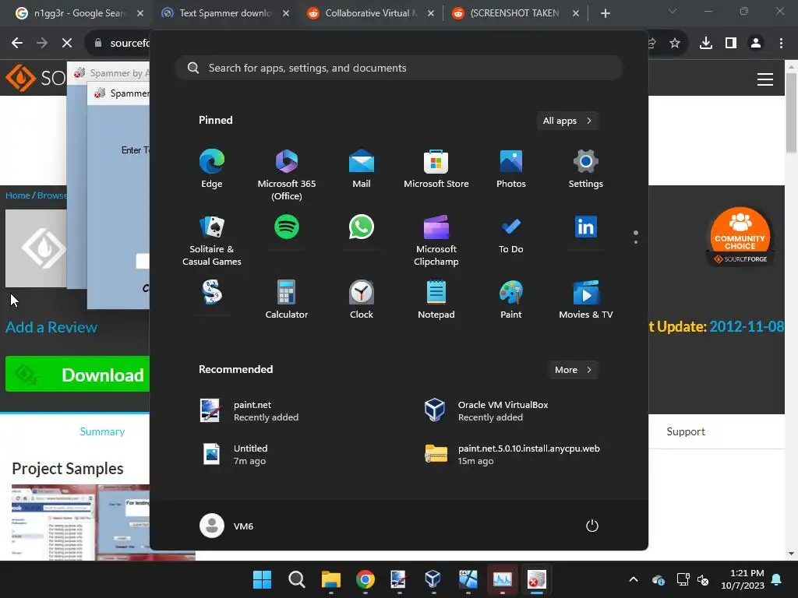Image resolution: width=798 pixels, height=598 pixels.
Task: Stop loading the page in Chrome
Action: pos(67,43)
